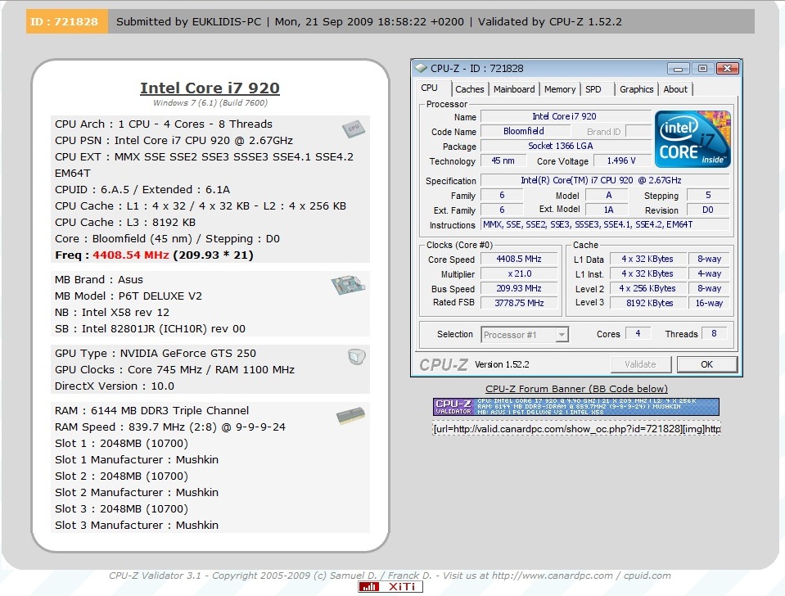
Task: Click the Core Speed 4408.5 MHz field
Action: (x=519, y=259)
